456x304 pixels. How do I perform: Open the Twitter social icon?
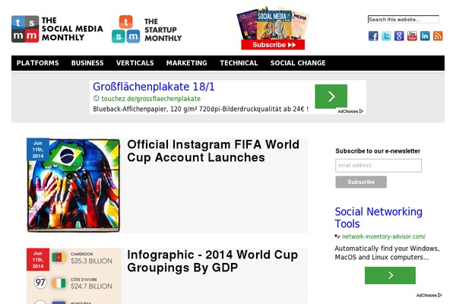(x=386, y=36)
